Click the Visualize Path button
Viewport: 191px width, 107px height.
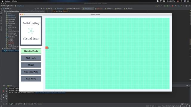[x=31, y=72]
